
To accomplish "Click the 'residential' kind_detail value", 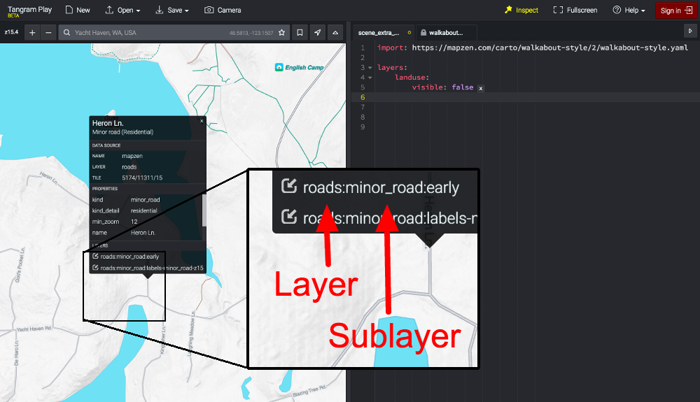I will pyautogui.click(x=143, y=210).
